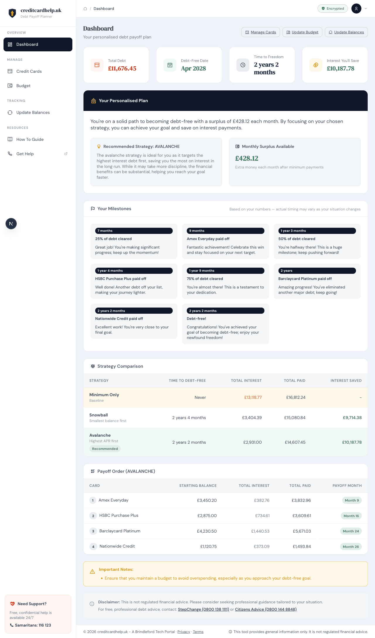Click the Your Personalised Plan header icon
The width and height of the screenshot is (375, 638).
[x=93, y=101]
